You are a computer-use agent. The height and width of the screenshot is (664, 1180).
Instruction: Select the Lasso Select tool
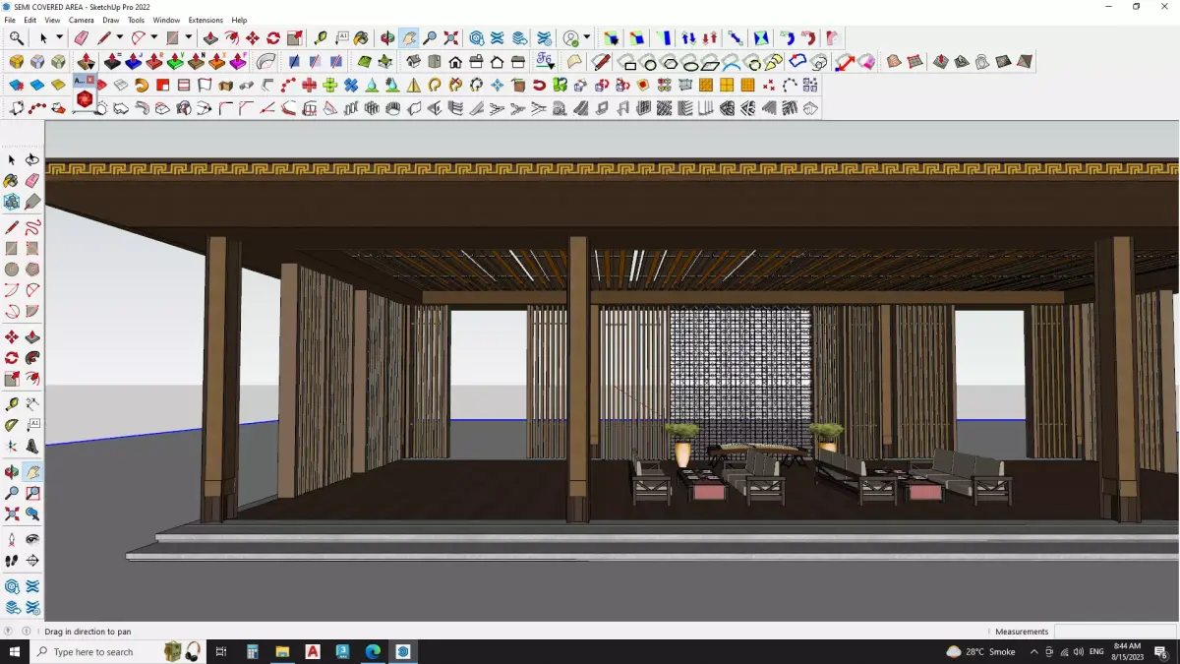pyautogui.click(x=32, y=159)
